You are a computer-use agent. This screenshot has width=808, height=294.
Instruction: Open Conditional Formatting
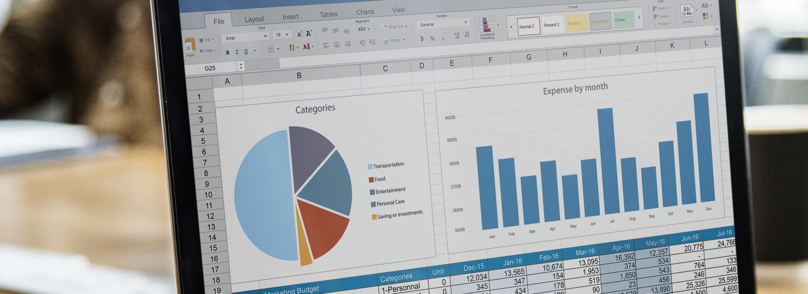pyautogui.click(x=487, y=28)
